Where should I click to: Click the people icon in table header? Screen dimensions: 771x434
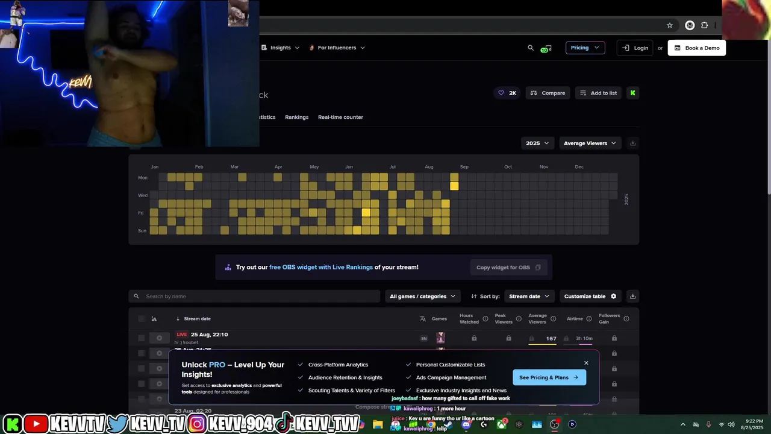point(154,319)
